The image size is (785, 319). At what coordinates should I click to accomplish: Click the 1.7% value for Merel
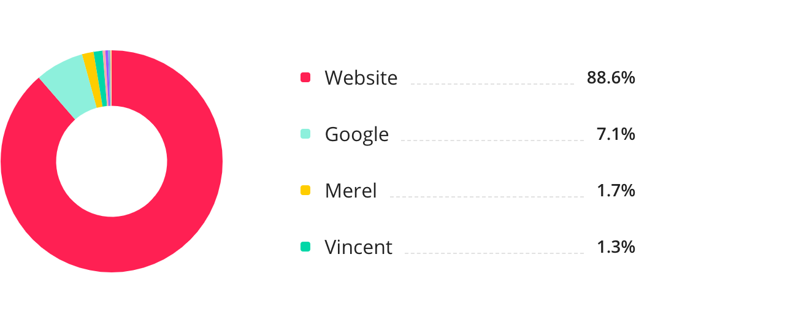click(615, 191)
